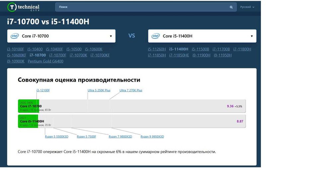Click the i7-10700 vs i5-11400H heading

48,22
